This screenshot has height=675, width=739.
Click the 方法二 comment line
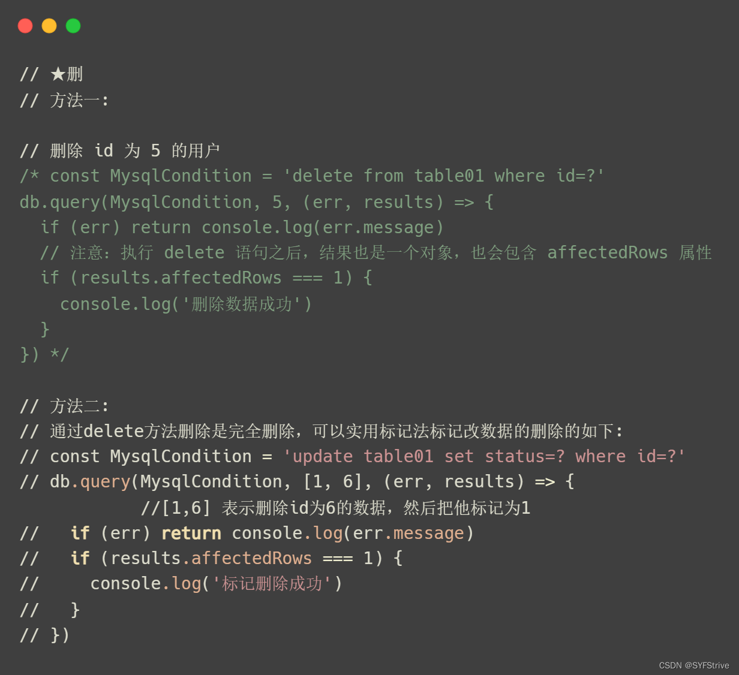pos(64,406)
